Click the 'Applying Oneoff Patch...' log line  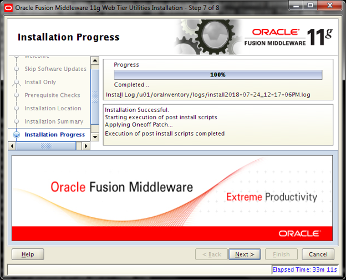coord(139,125)
